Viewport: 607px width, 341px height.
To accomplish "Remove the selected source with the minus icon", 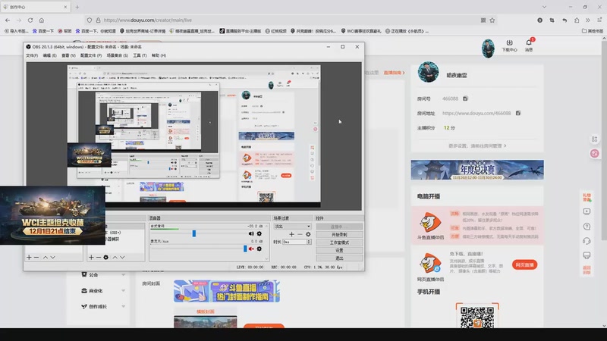I will pyautogui.click(x=99, y=257).
